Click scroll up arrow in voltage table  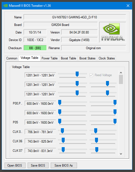coord(121,73)
